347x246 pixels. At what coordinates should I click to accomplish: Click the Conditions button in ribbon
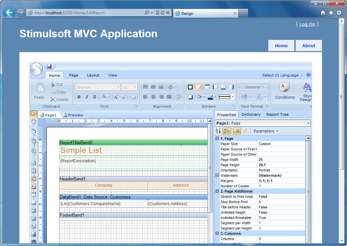pyautogui.click(x=284, y=91)
